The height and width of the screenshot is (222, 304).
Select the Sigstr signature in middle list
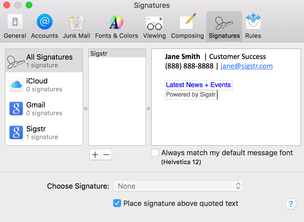[117, 53]
